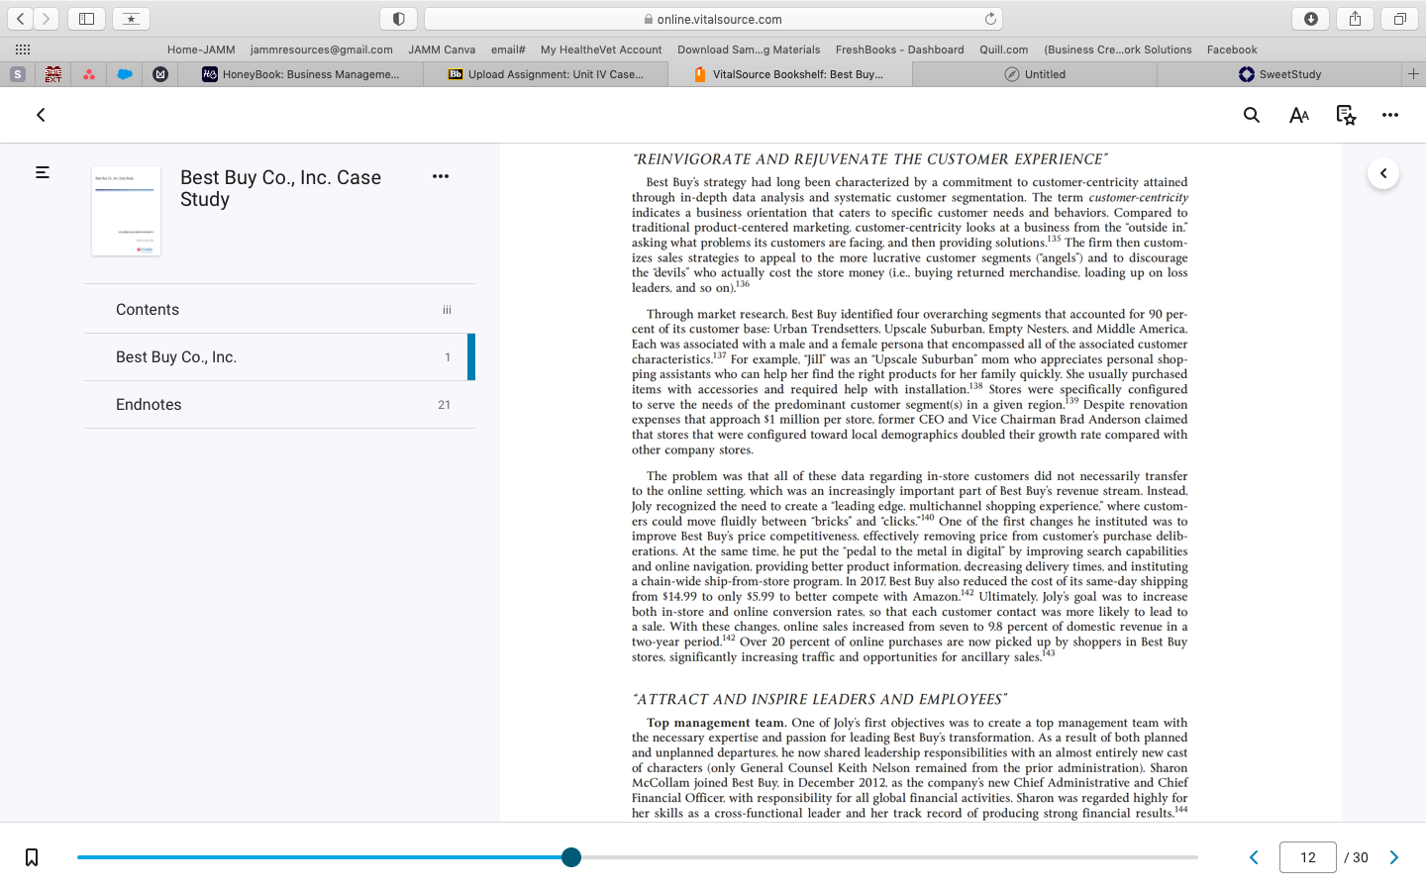Open jammresources@gmail.com bookmark
Image resolution: width=1426 pixels, height=891 pixels.
[x=322, y=49]
